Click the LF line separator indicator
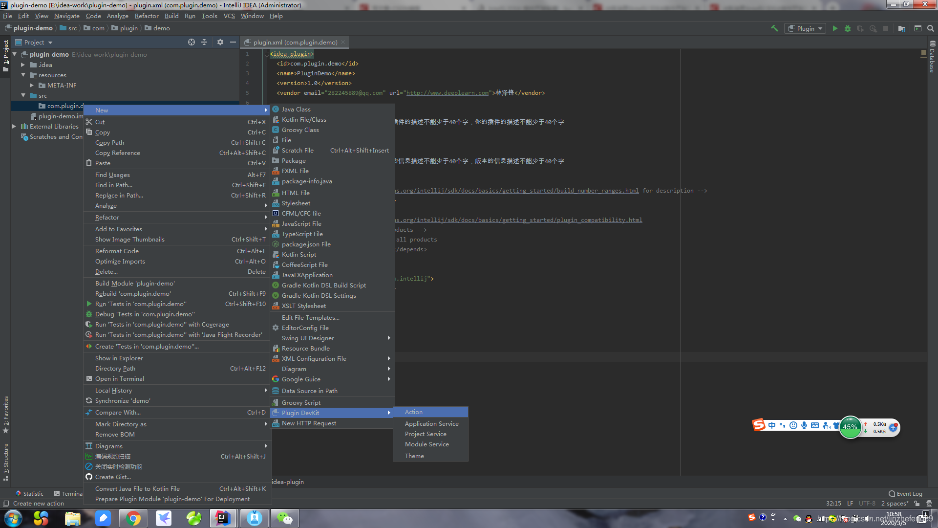Viewport: 938px width, 528px height. pos(850,503)
